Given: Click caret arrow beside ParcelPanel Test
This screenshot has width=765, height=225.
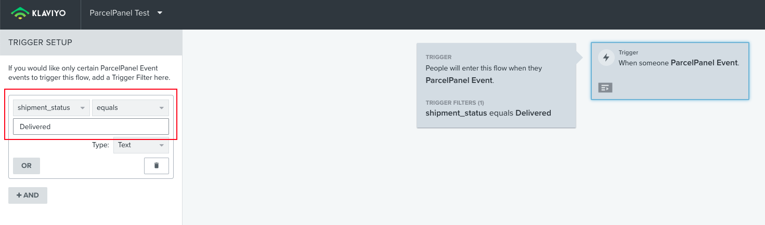Looking at the screenshot, I should click(x=160, y=13).
